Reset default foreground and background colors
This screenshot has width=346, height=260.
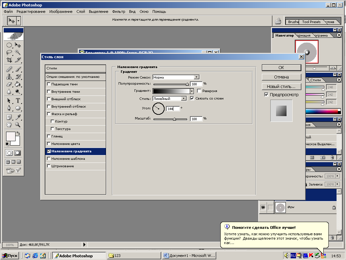[7, 144]
